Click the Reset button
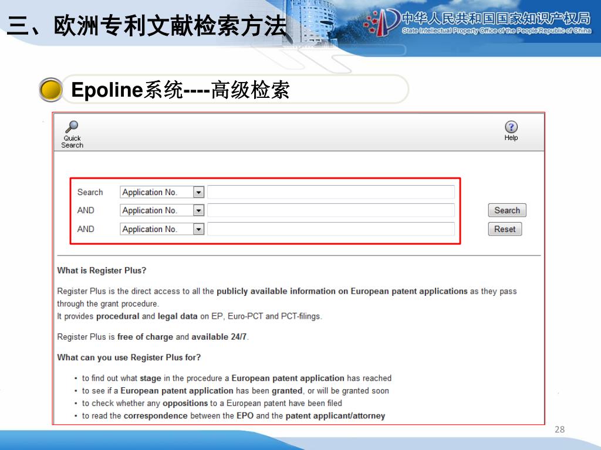 click(505, 229)
